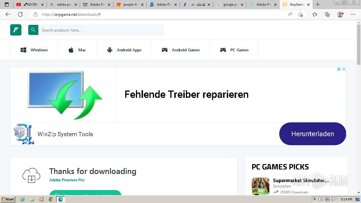The image size is (361, 203).
Task: Click the network tray icon
Action: (327, 199)
